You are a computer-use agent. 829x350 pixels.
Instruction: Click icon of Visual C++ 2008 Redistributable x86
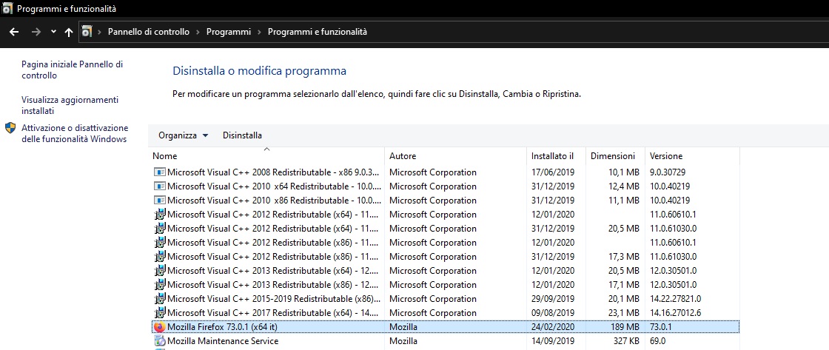(160, 172)
